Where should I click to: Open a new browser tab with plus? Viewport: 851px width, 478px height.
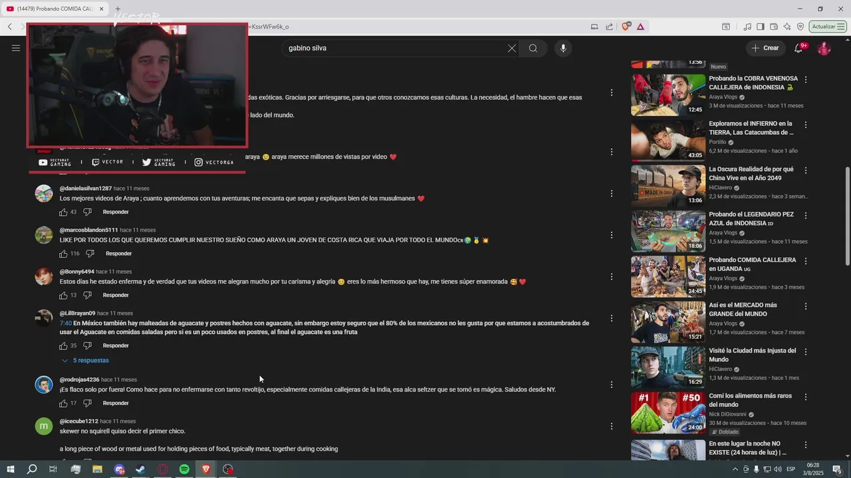pos(118,9)
